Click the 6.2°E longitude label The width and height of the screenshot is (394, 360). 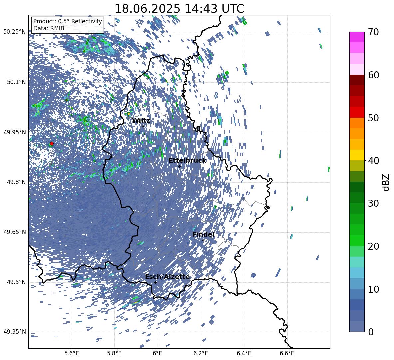[x=201, y=353]
